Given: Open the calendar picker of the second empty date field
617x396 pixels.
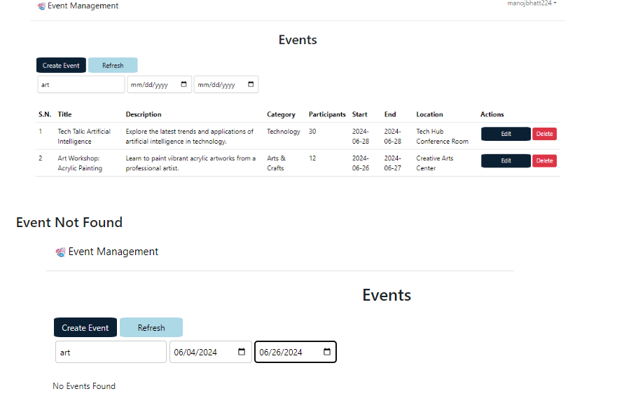Looking at the screenshot, I should pyautogui.click(x=251, y=84).
